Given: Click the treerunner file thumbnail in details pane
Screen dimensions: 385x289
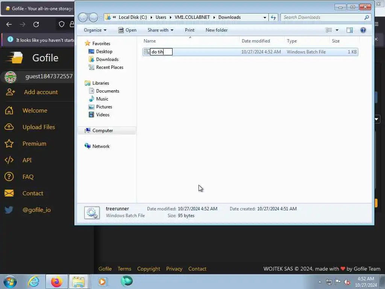Looking at the screenshot, I should click(x=92, y=213).
